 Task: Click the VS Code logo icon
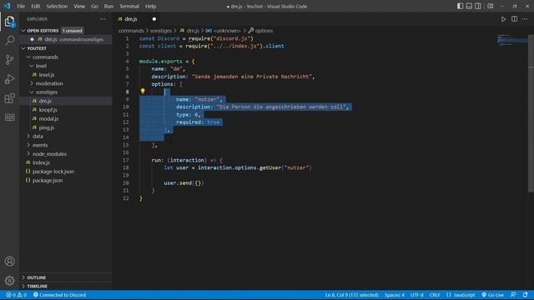8,6
